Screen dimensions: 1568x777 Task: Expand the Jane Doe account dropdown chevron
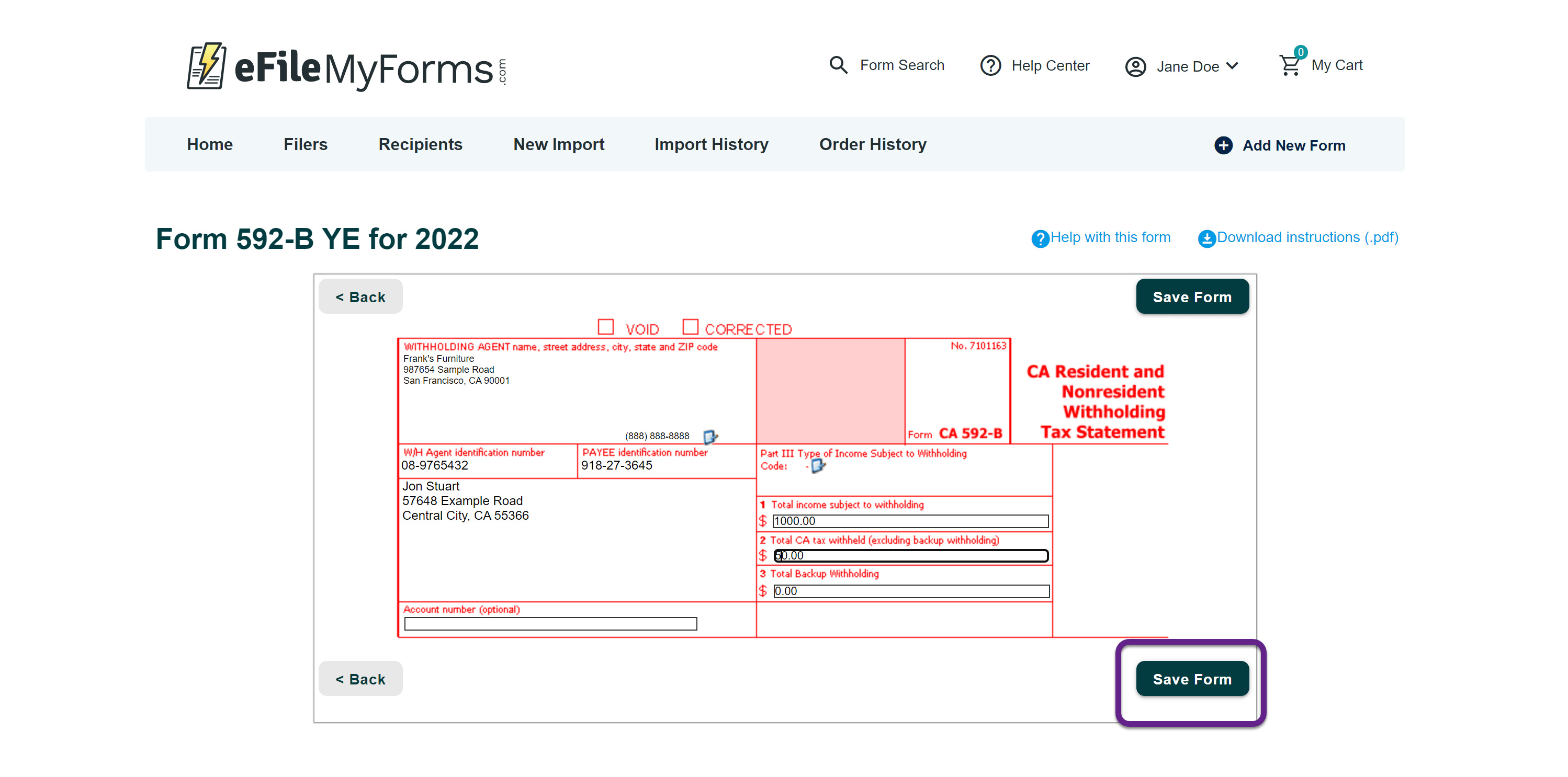point(1233,66)
